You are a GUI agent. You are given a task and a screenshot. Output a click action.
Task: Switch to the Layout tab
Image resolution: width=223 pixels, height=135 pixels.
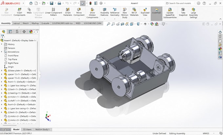(16, 23)
